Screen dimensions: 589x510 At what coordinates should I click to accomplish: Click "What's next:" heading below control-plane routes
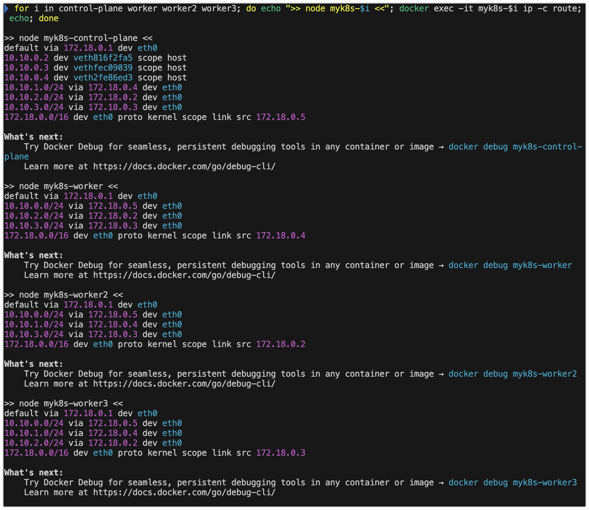34,137
